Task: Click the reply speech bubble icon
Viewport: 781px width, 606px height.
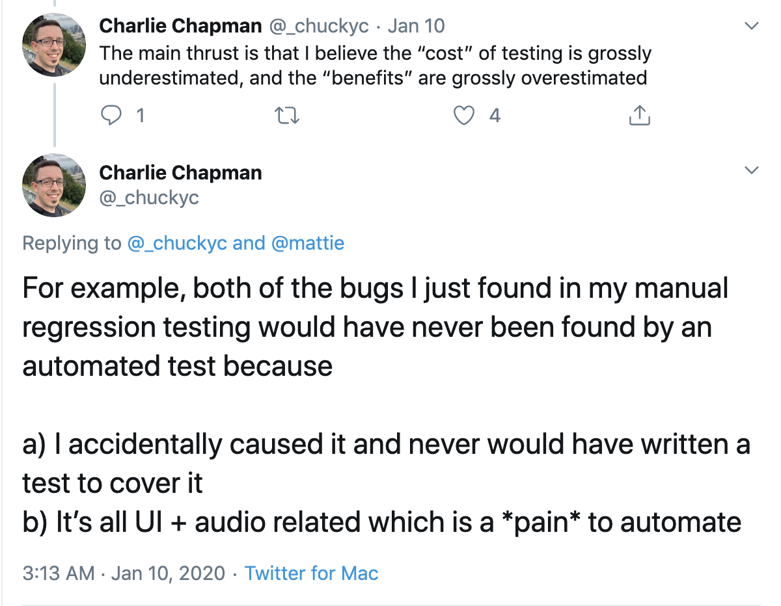Action: 113,116
